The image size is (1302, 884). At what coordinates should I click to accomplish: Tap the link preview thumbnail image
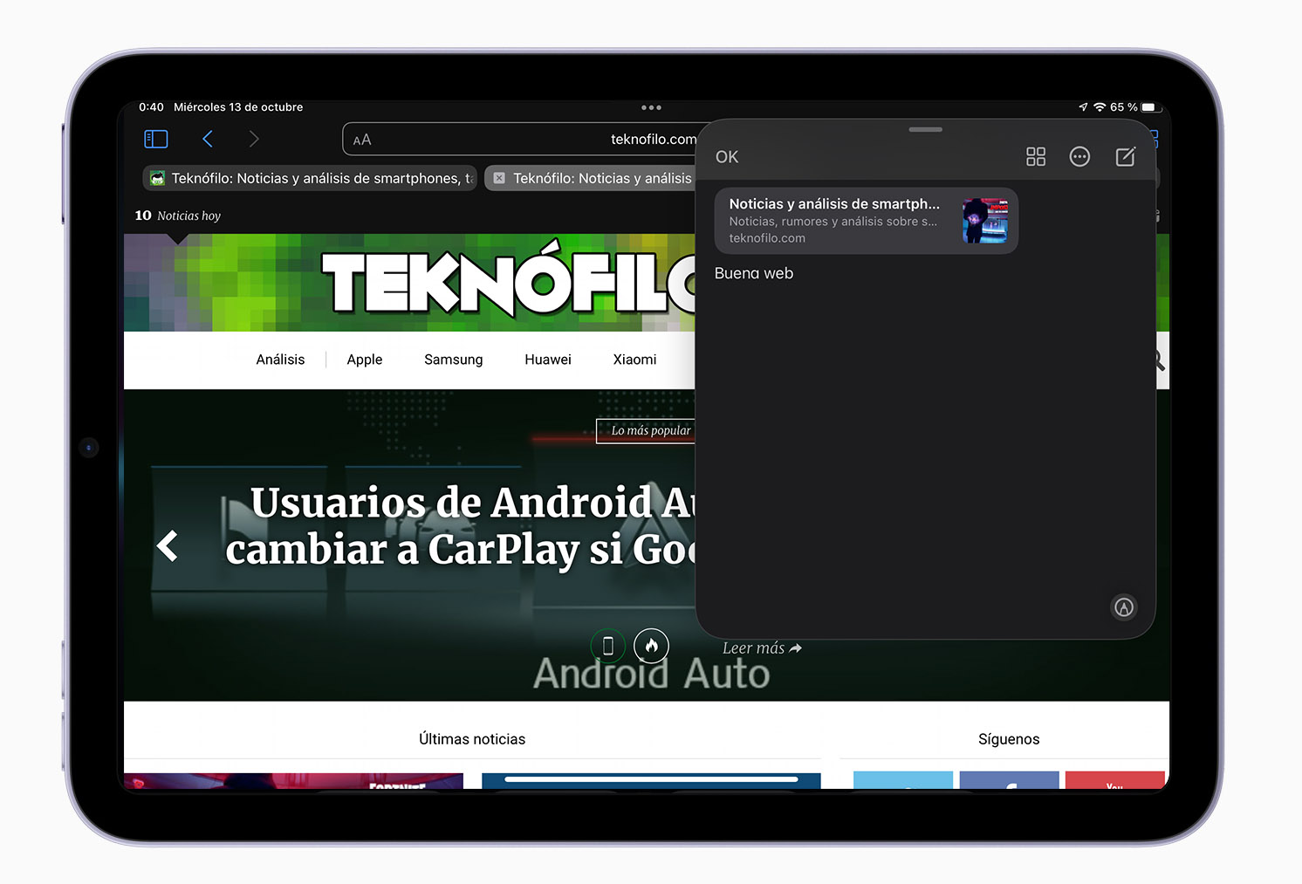985,221
